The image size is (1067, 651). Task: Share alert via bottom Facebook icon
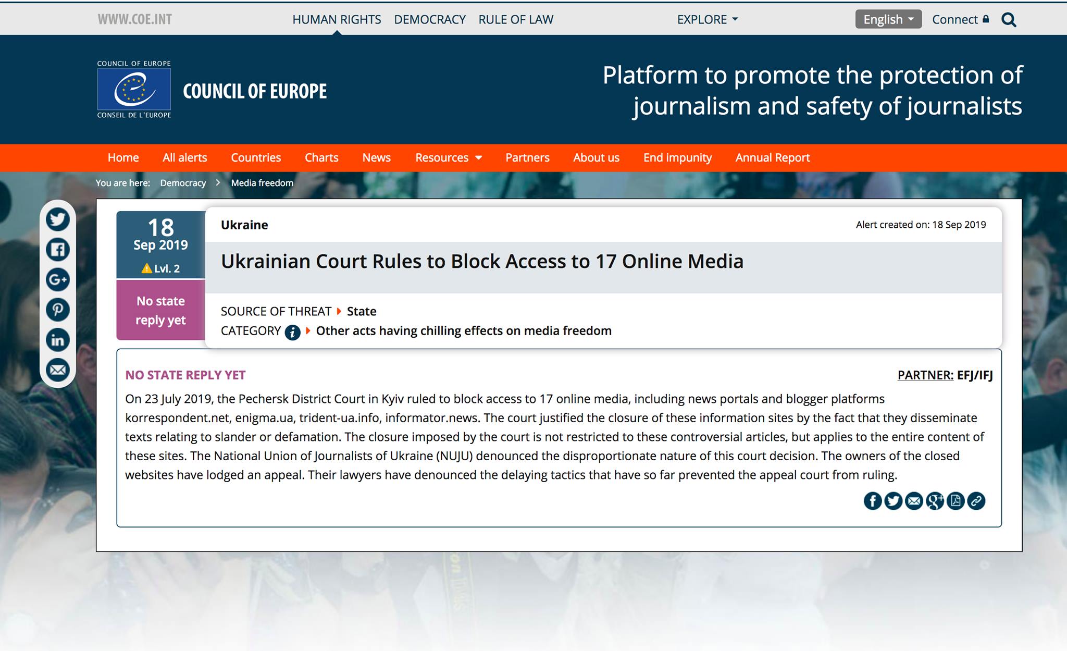point(873,501)
